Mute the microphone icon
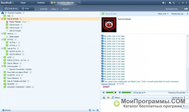Viewport: 189px width, 112px height. 120,93
